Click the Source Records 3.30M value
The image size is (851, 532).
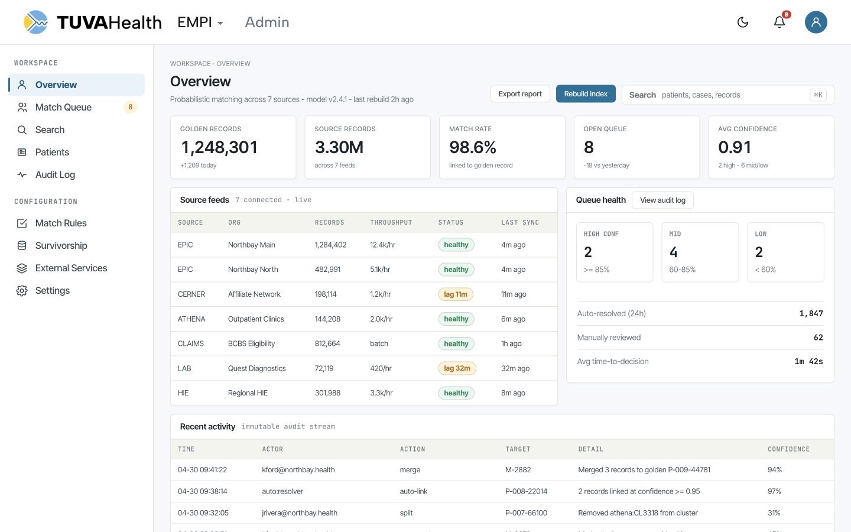tap(339, 147)
